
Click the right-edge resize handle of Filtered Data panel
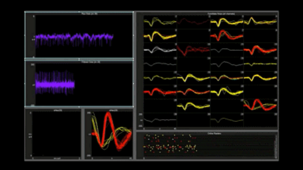coord(133,84)
